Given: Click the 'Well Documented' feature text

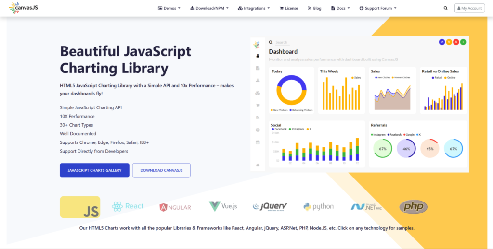Looking at the screenshot, I should (x=78, y=134).
